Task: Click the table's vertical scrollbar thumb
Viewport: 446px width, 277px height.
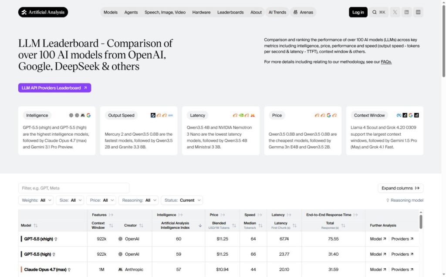Action: (x=421, y=222)
